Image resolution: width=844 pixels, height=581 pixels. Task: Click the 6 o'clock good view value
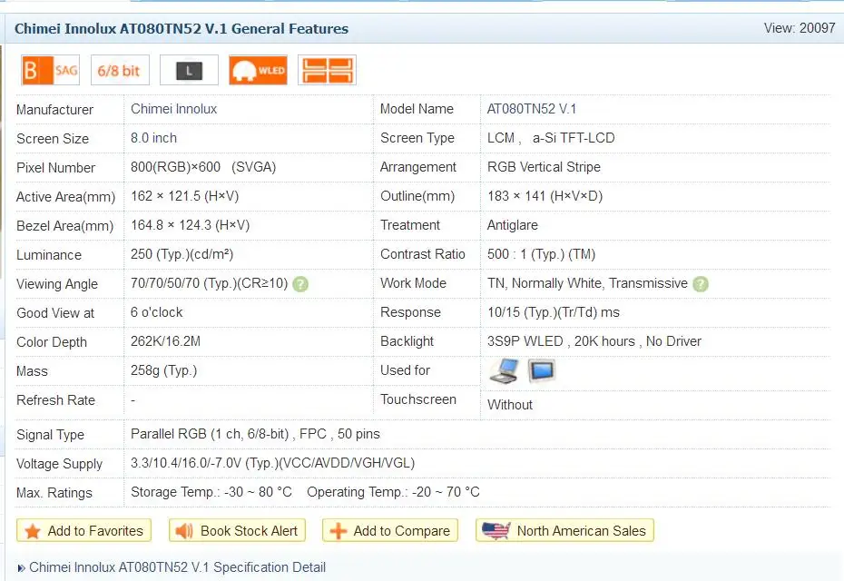point(157,312)
